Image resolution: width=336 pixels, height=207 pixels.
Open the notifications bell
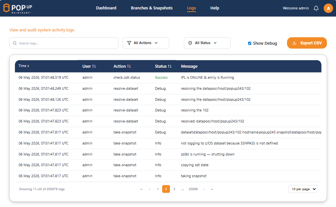tap(316, 8)
